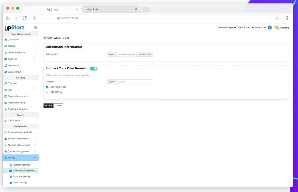Screen dimensions: 298x192
Task: Click the Save button
Action: 48,106
